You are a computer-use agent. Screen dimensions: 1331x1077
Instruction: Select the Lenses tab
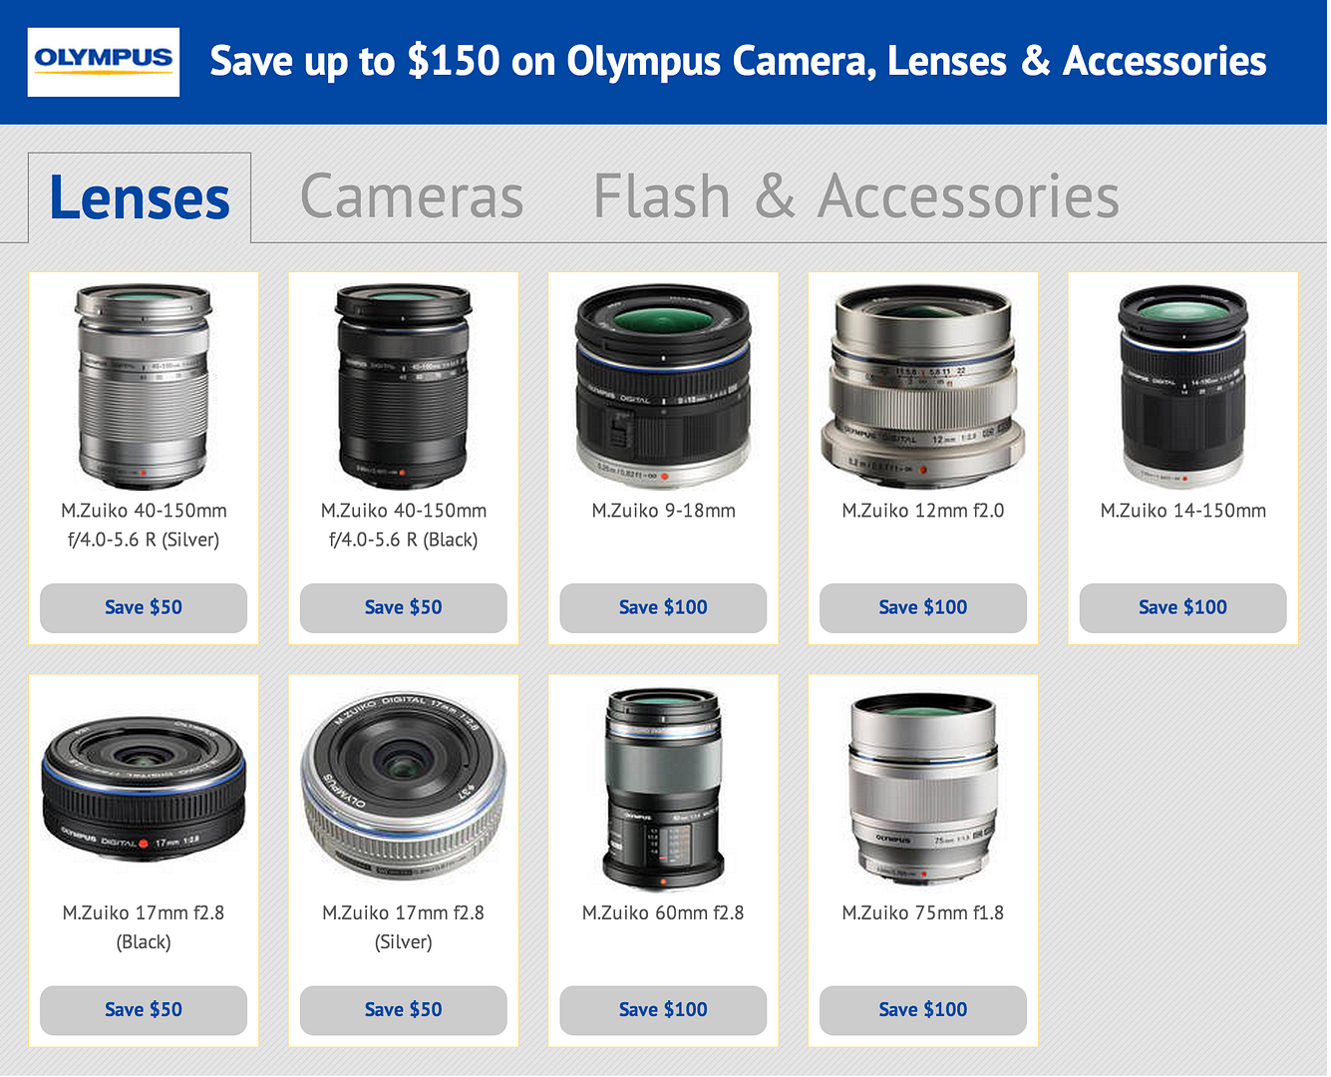pos(140,197)
